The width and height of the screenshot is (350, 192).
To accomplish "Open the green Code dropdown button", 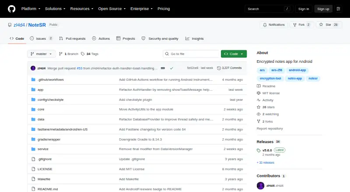I will point(234,54).
